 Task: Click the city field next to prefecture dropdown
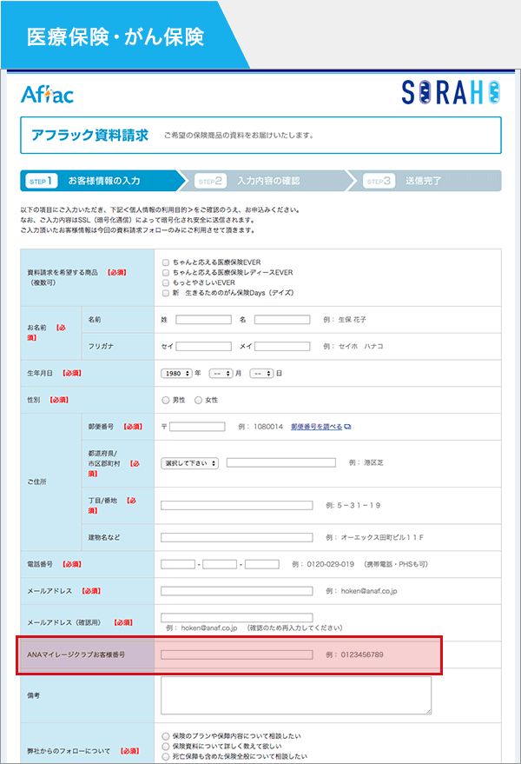(281, 462)
